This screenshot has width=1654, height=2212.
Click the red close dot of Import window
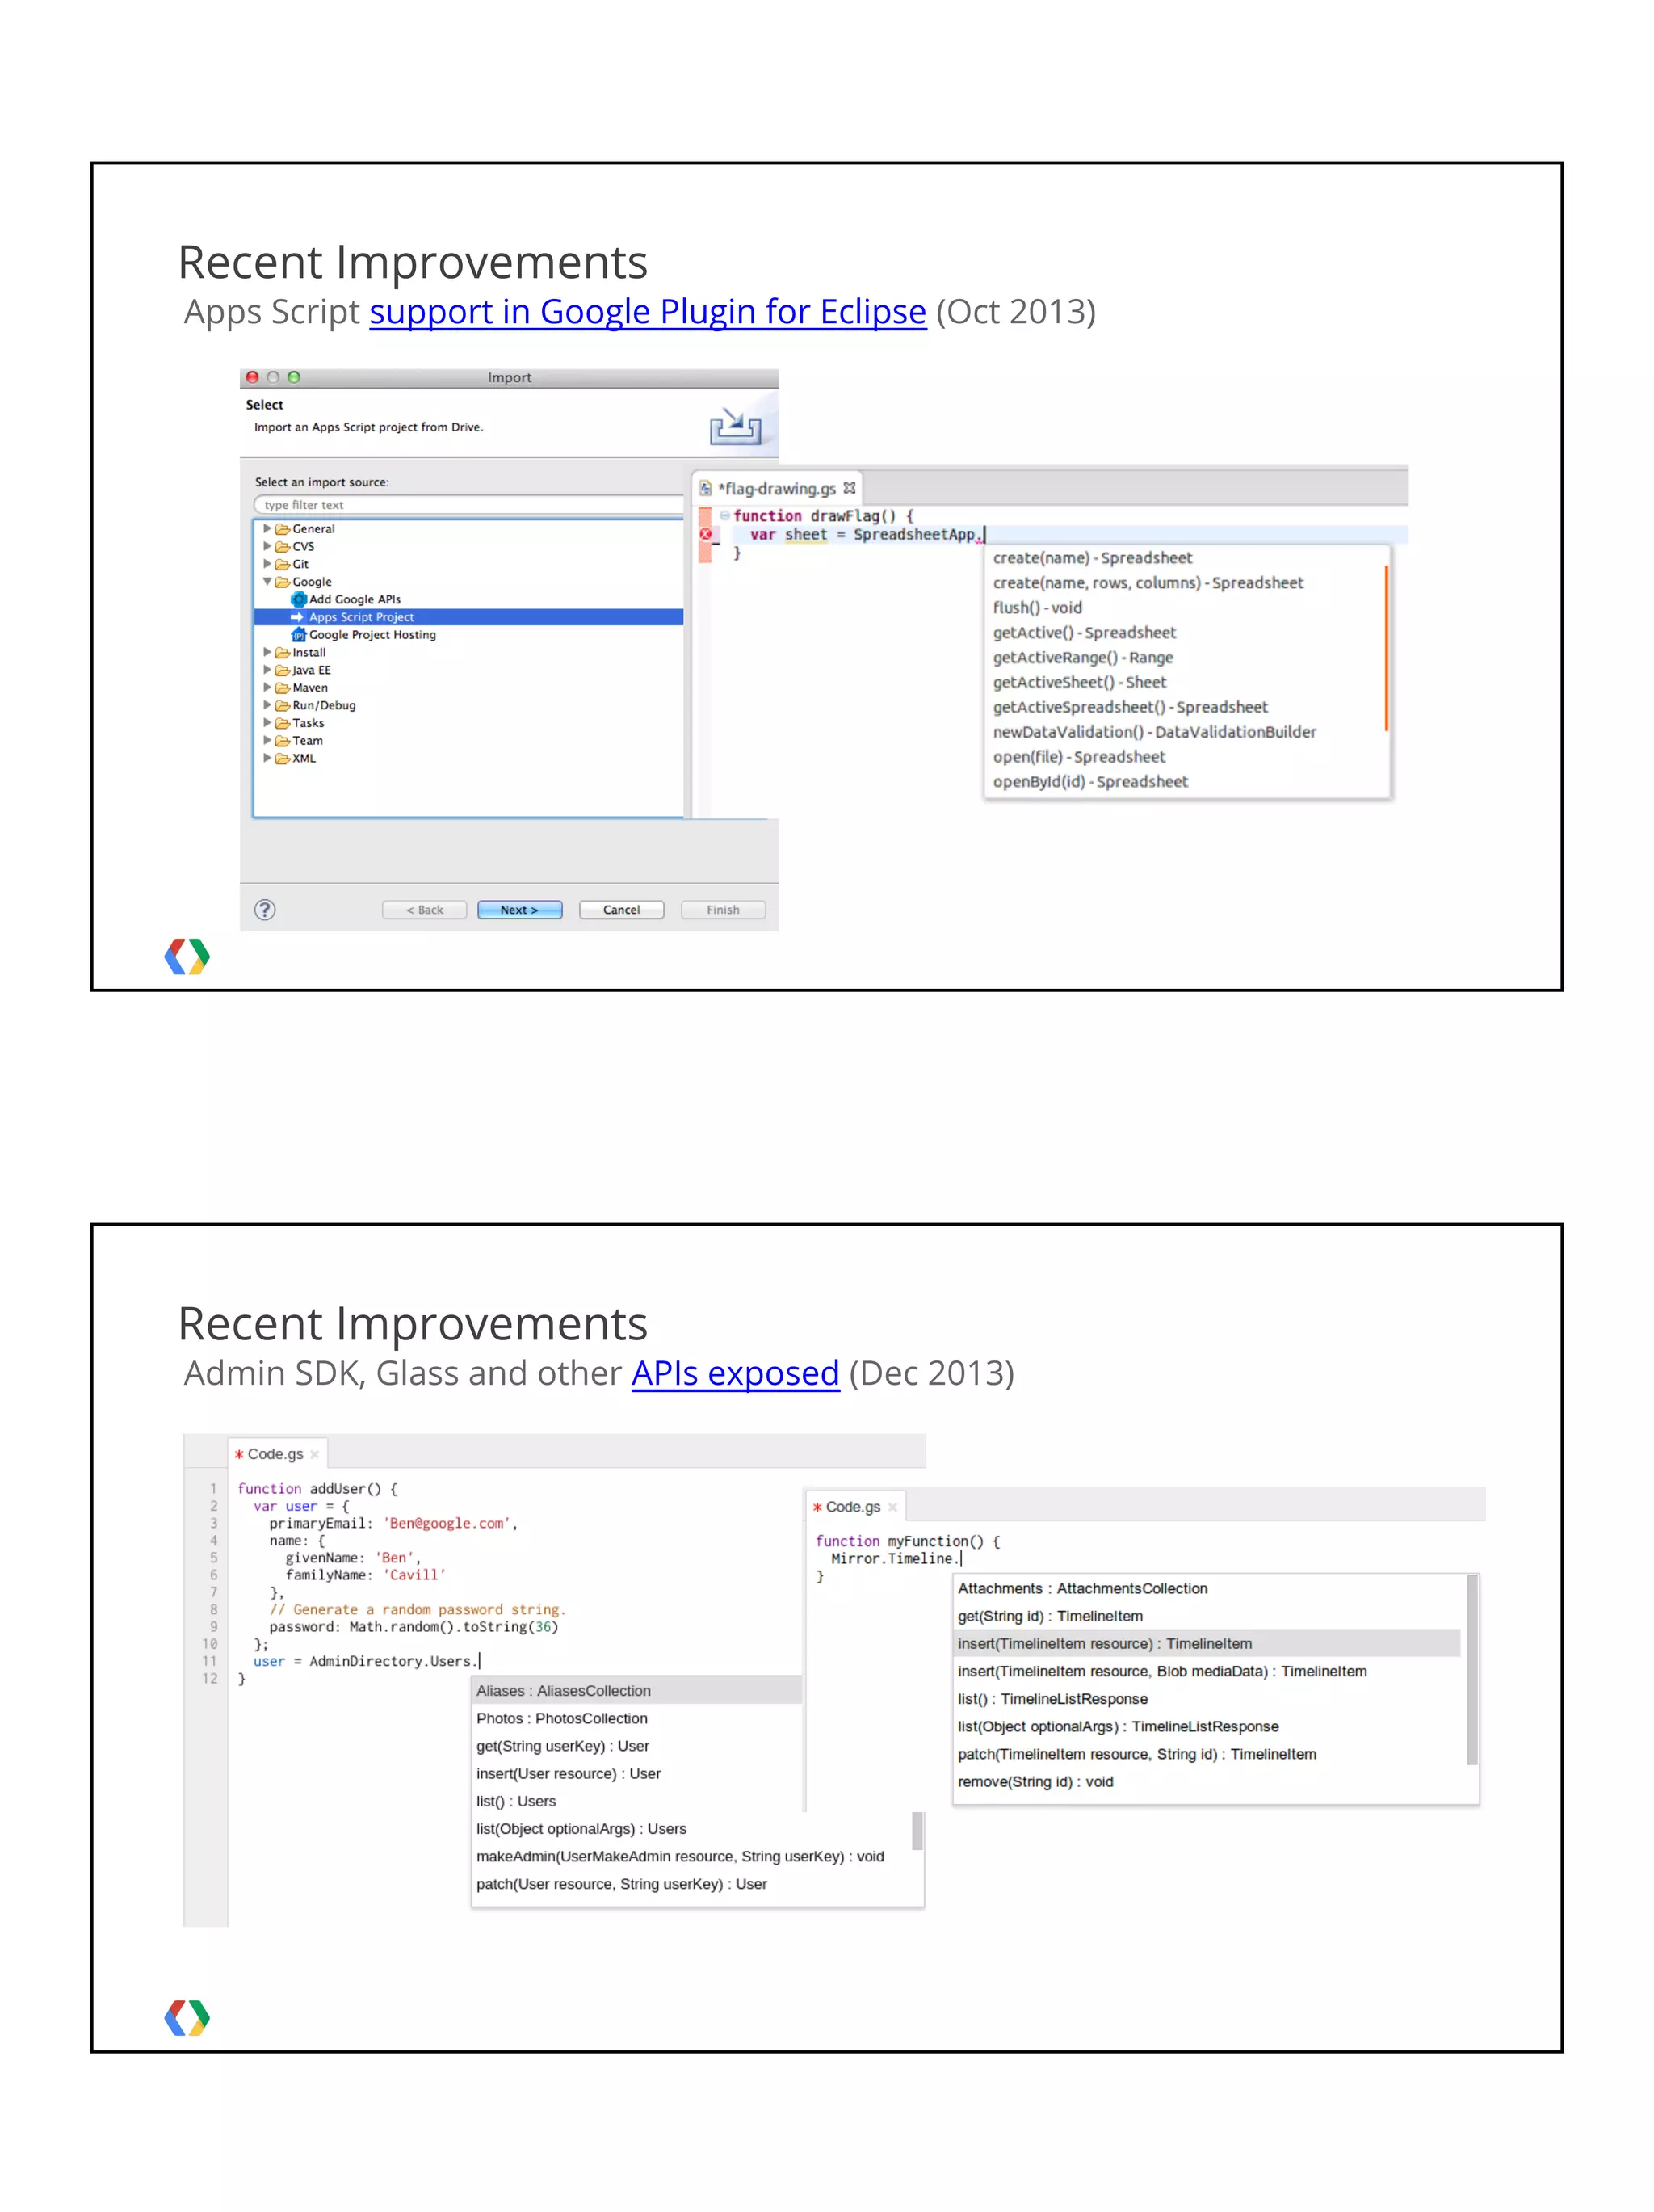pos(253,377)
